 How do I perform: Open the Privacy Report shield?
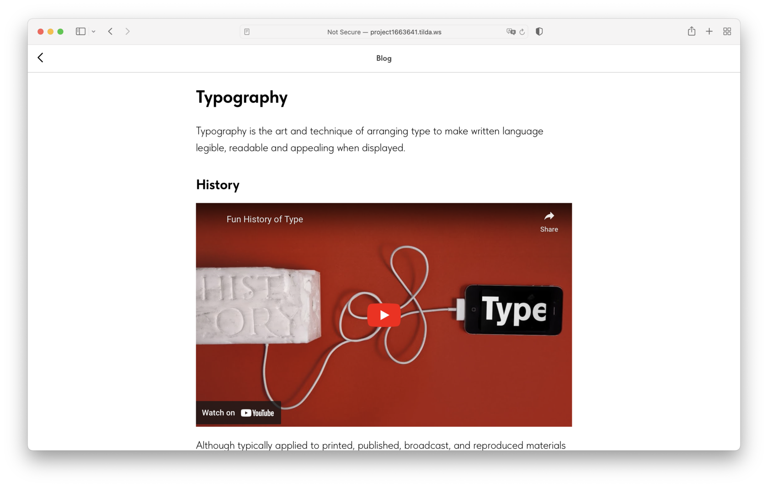(539, 31)
